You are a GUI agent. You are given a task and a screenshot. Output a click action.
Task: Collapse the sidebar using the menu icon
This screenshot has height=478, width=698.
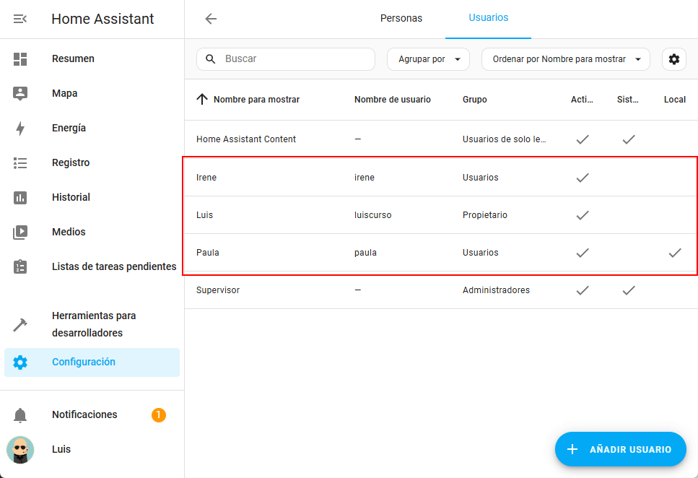[20, 19]
